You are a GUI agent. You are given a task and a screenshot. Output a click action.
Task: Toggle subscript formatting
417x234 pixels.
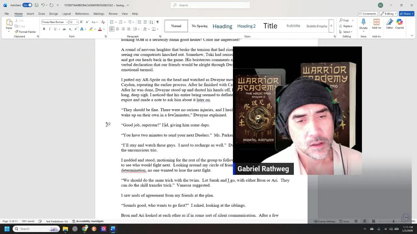tap(70, 29)
